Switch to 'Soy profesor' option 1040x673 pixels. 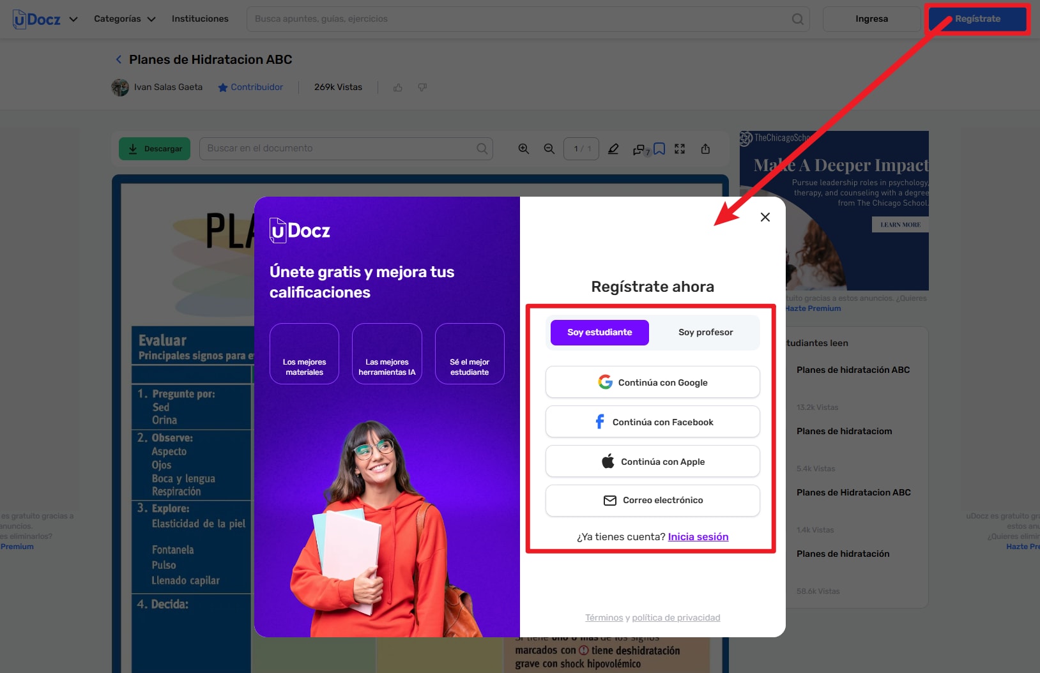click(x=705, y=332)
